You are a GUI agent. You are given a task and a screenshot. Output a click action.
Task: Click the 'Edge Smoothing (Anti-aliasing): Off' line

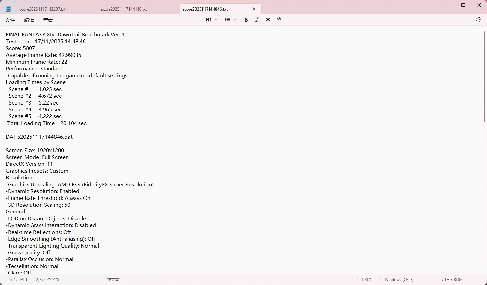50,239
